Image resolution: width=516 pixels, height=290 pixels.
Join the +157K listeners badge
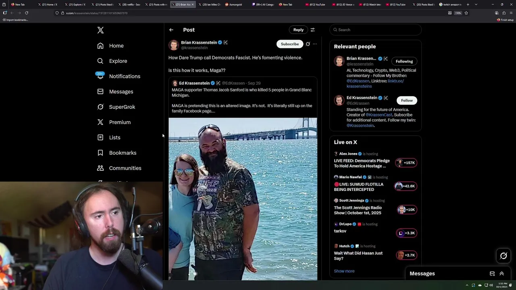[406, 163]
